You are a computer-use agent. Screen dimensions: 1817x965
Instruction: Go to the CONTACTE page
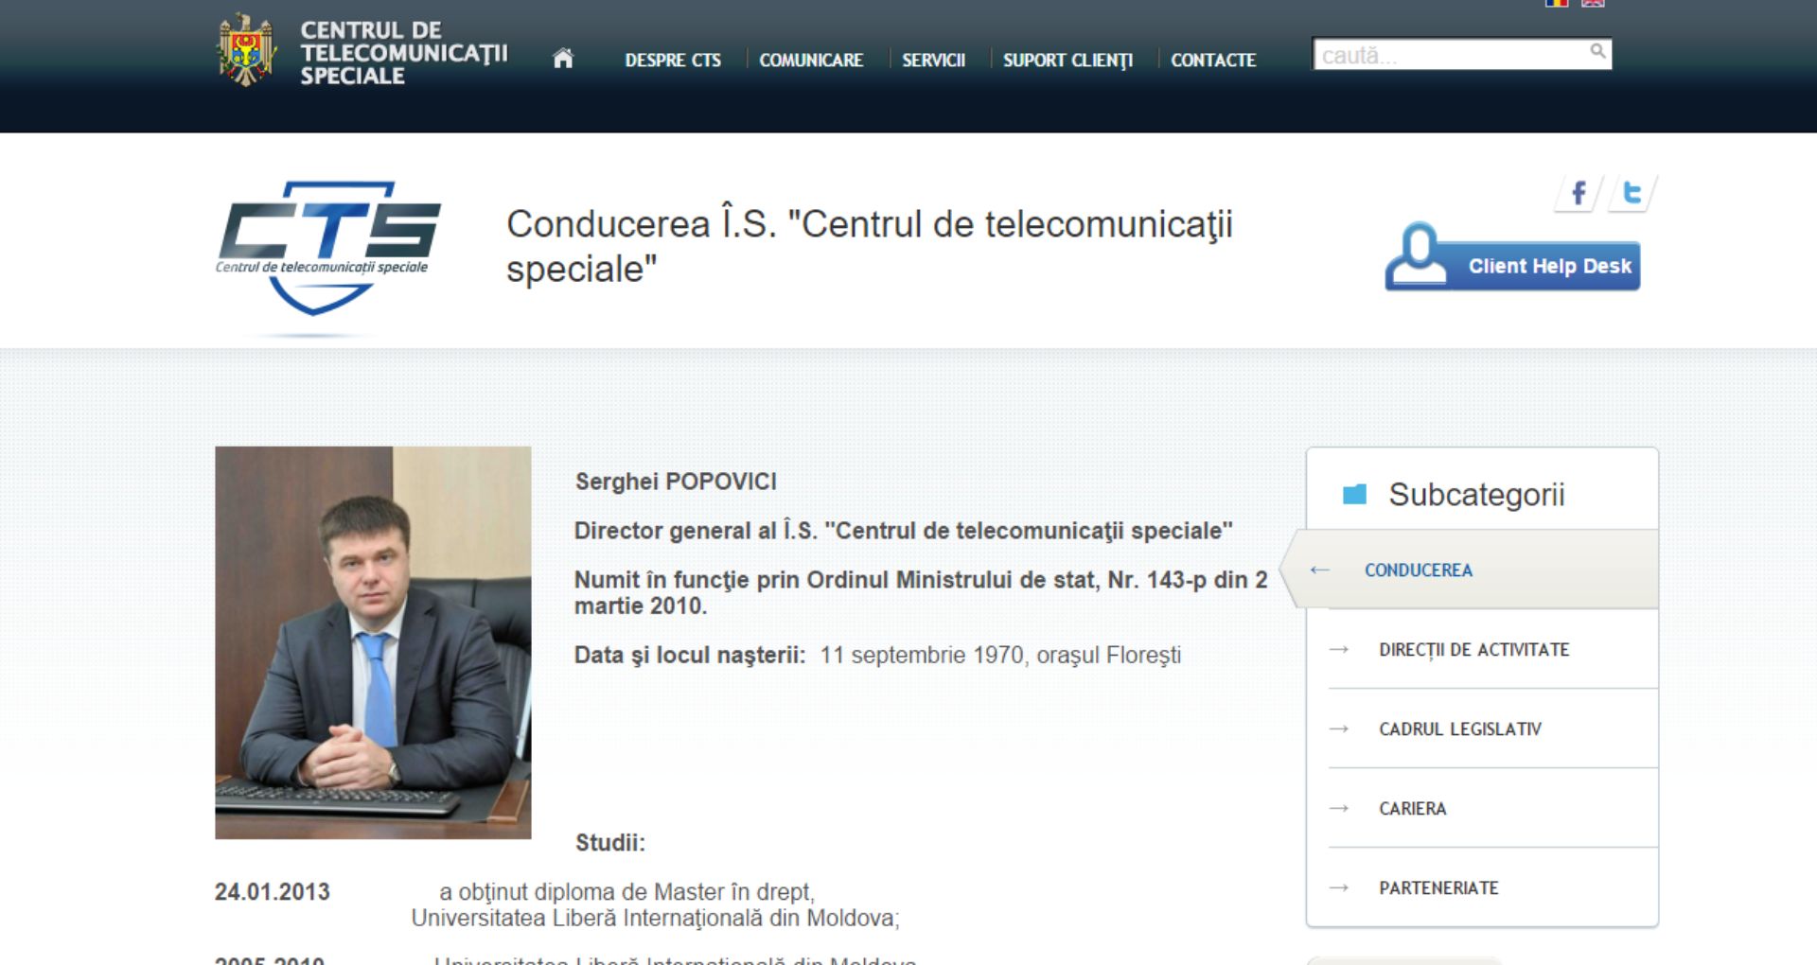pyautogui.click(x=1213, y=60)
